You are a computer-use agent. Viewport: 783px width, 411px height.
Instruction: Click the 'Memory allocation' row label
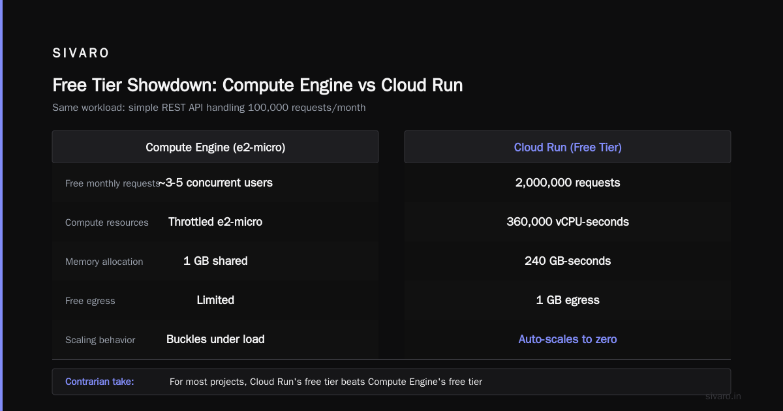[104, 262]
